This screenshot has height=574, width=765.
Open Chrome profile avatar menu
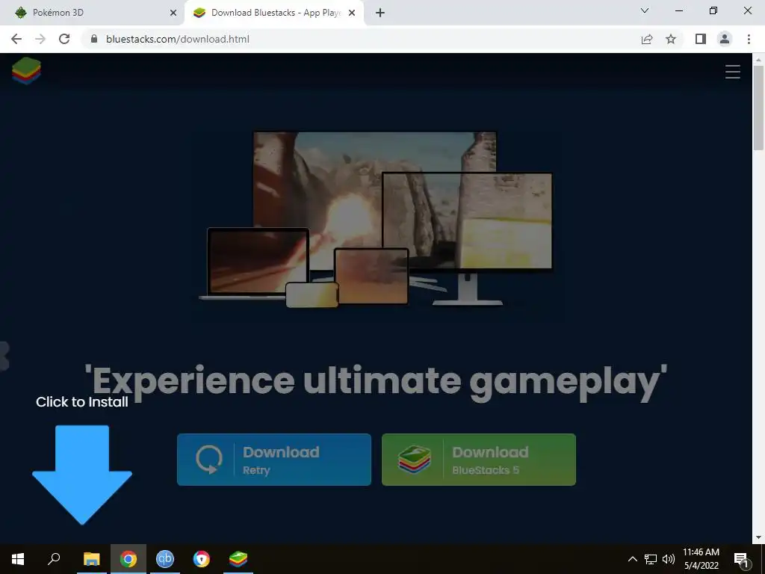725,39
